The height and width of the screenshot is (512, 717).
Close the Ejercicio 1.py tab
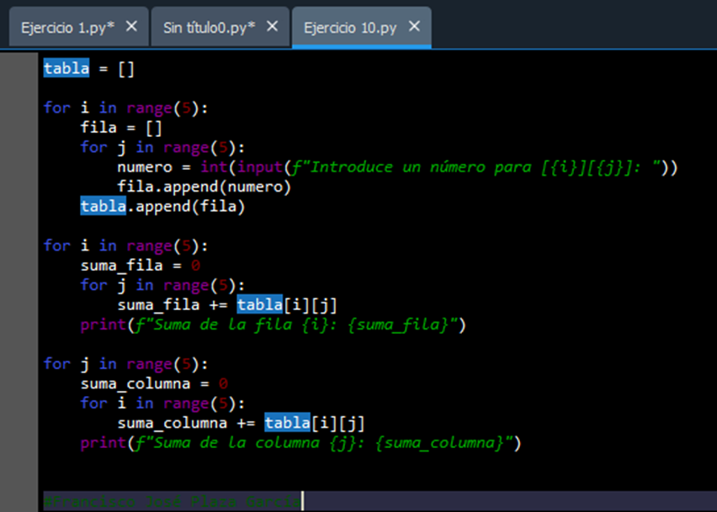131,27
